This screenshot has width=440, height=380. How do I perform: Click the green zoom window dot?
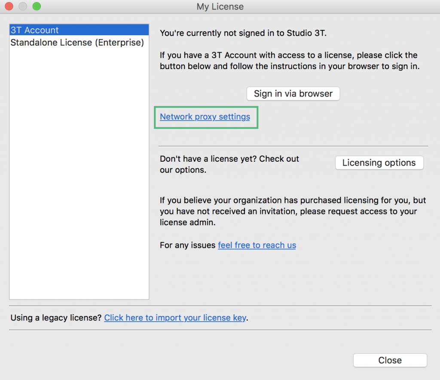tap(37, 6)
